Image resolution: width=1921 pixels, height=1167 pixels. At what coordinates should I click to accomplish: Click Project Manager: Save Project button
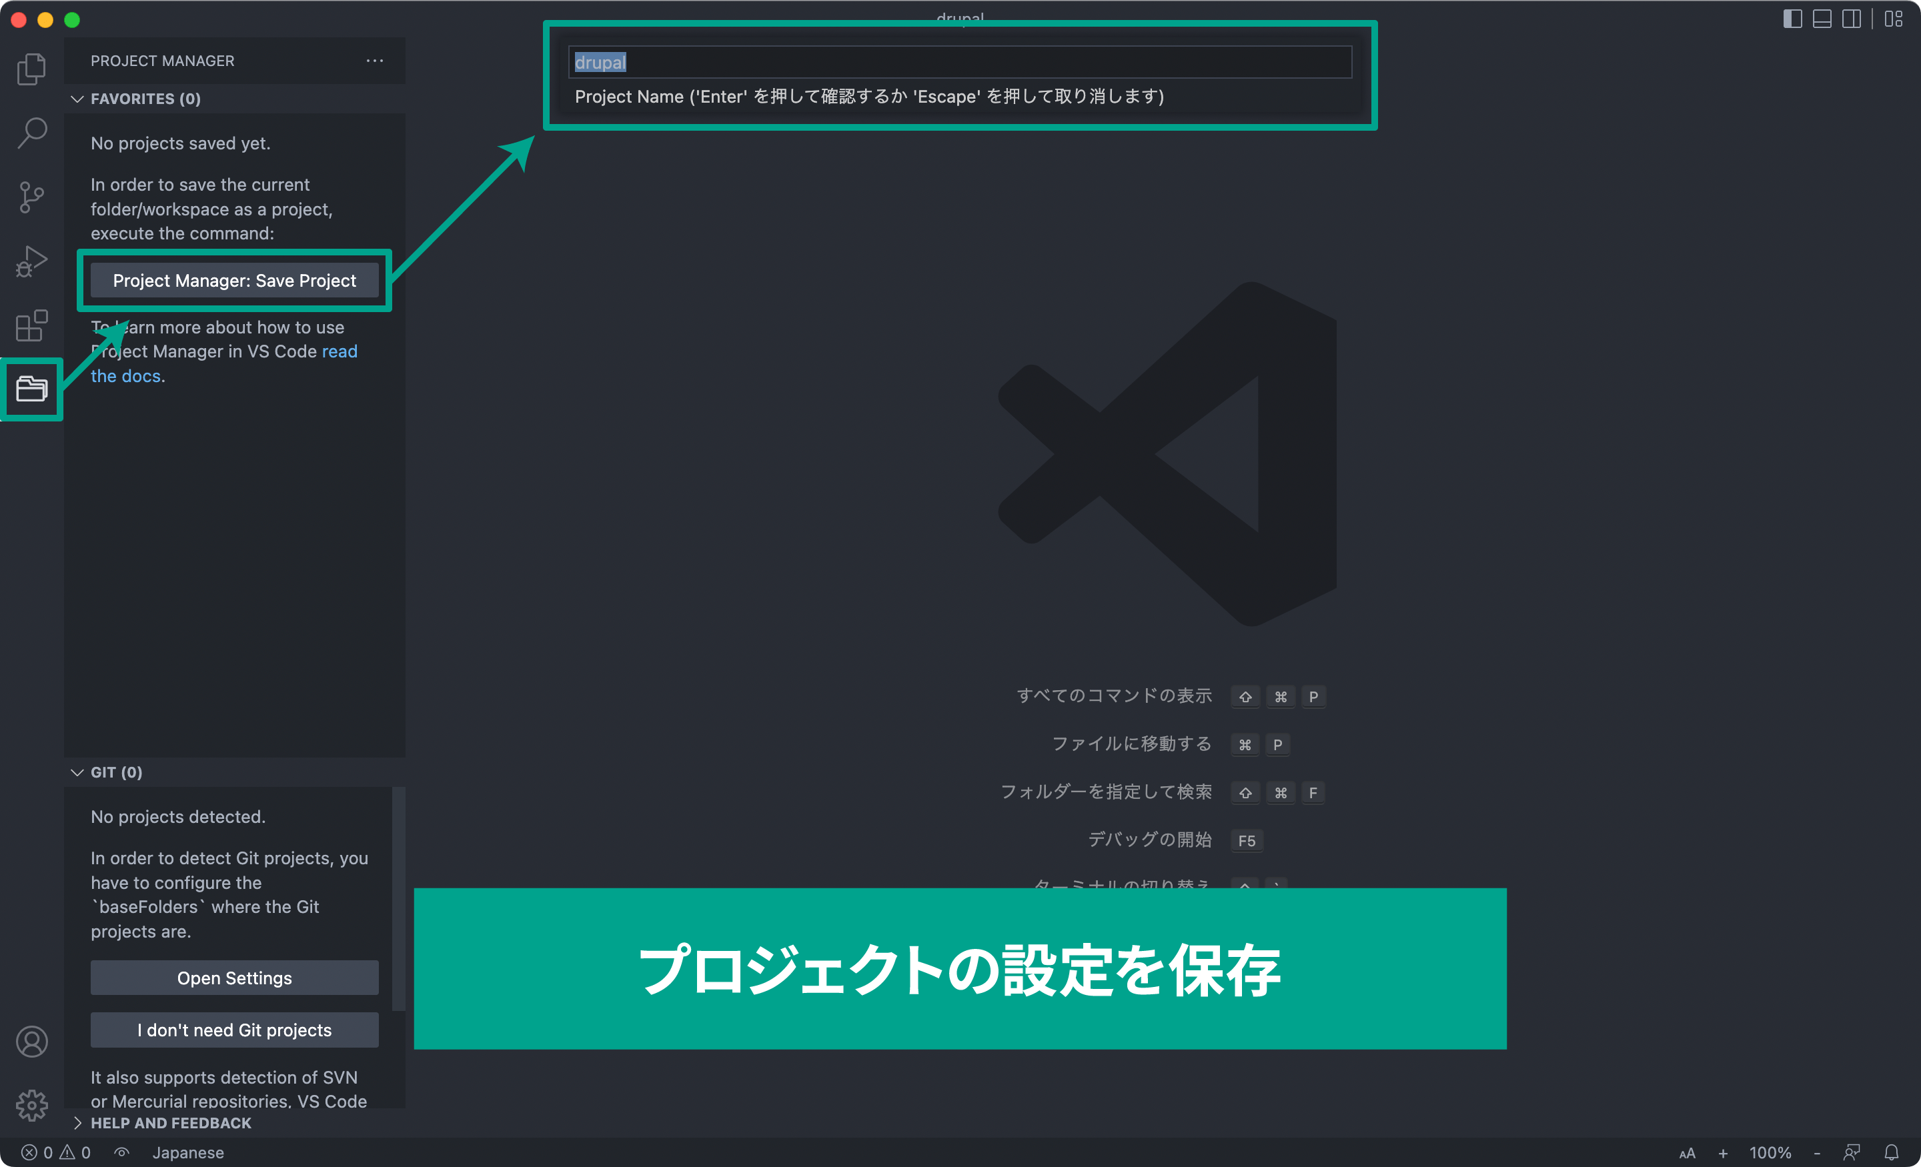point(234,280)
